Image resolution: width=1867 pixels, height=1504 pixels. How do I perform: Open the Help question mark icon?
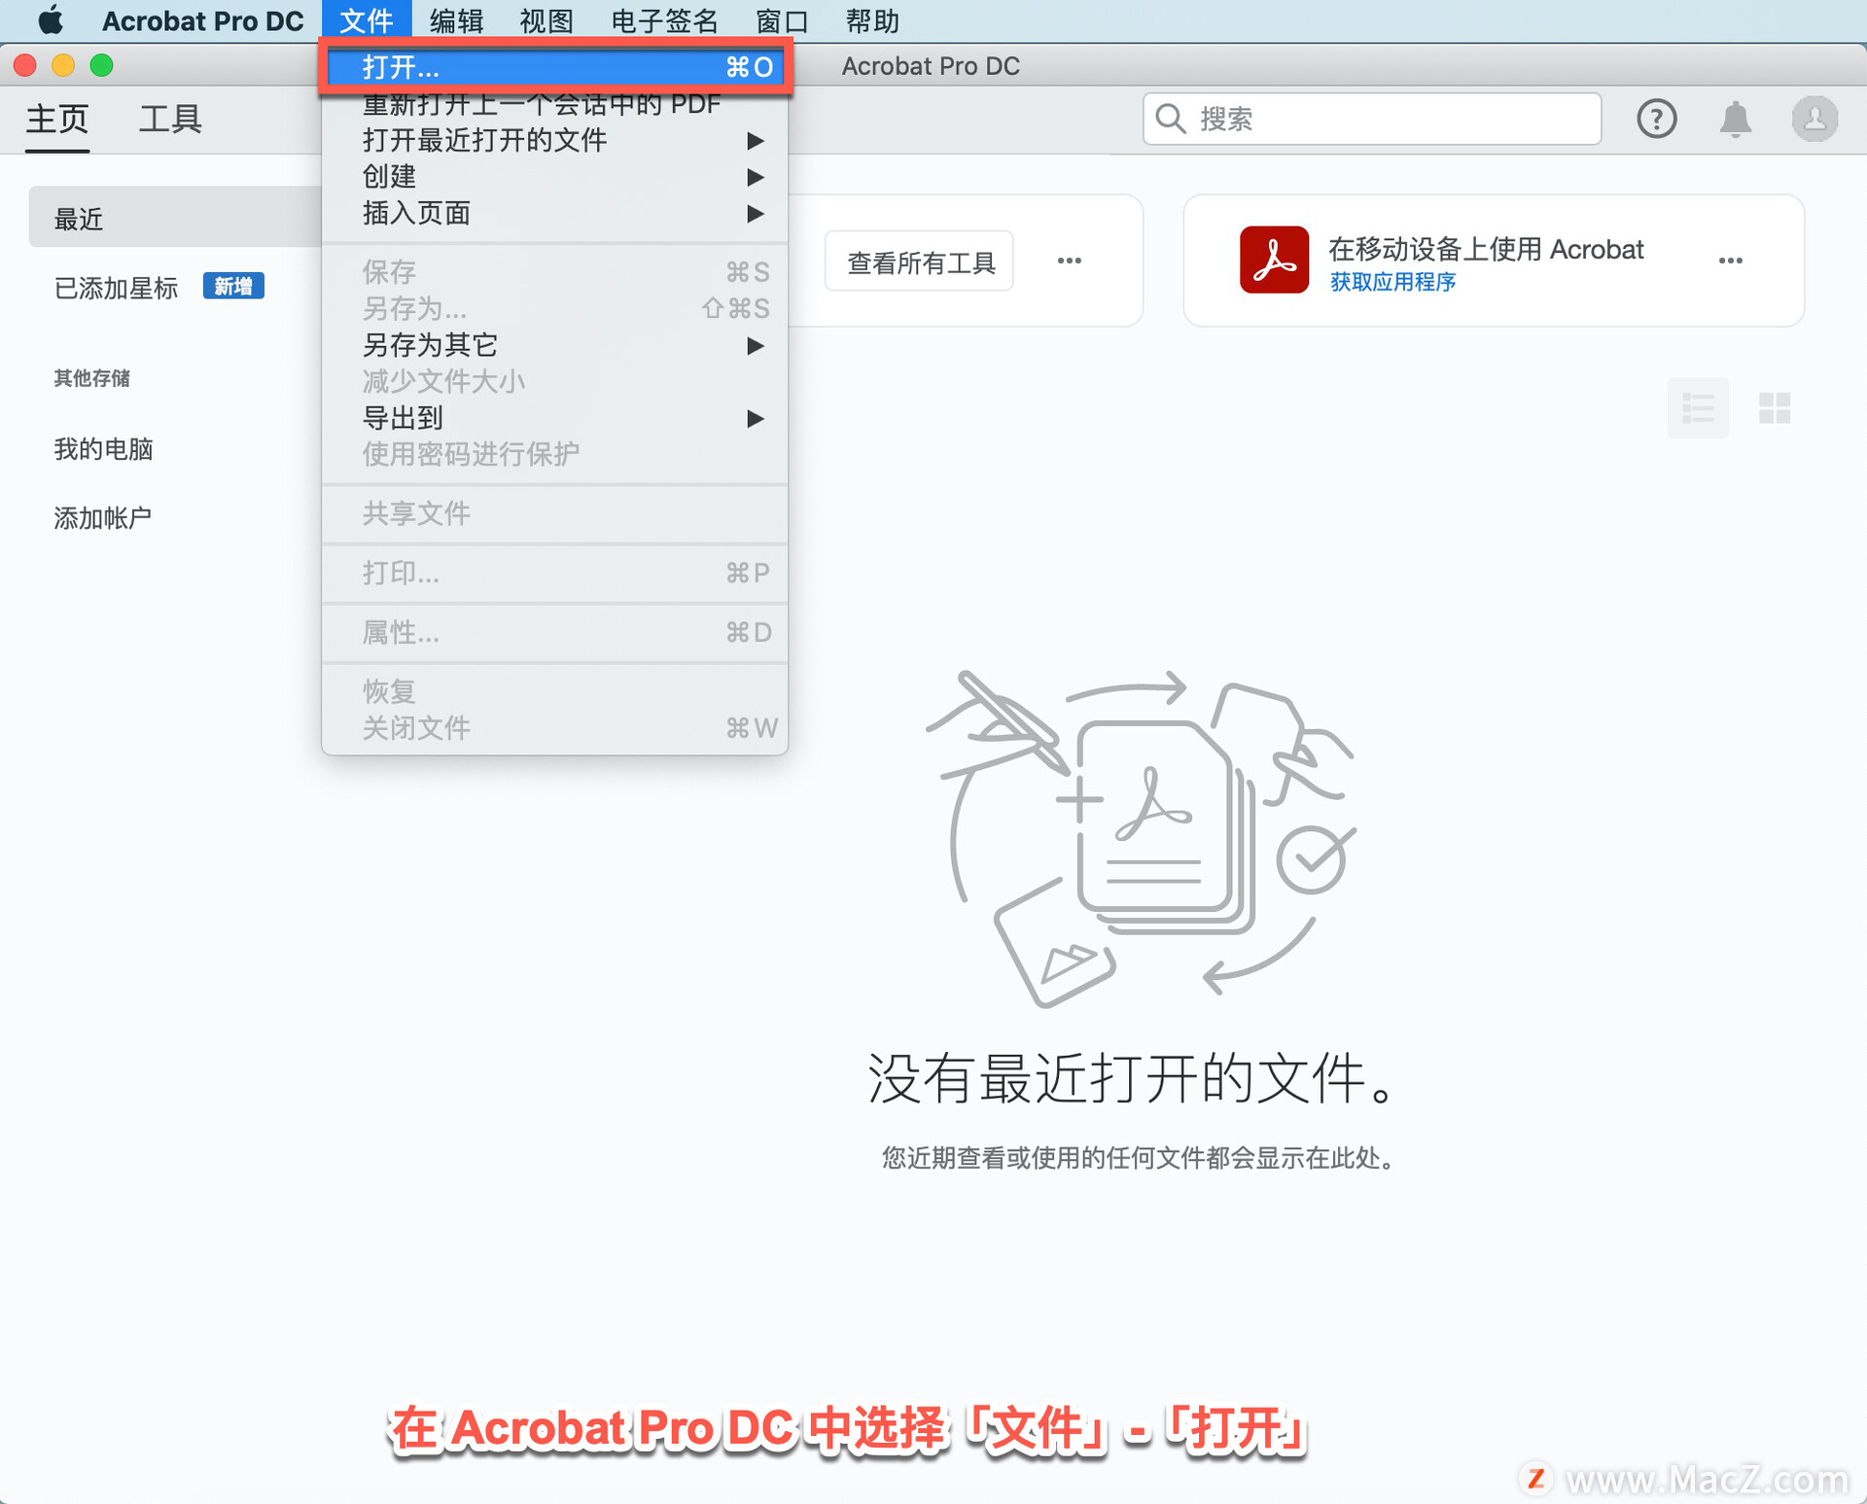pos(1657,118)
